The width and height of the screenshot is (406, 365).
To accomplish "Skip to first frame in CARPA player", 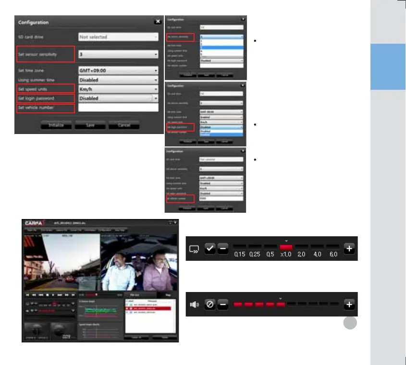I will click(x=27, y=295).
